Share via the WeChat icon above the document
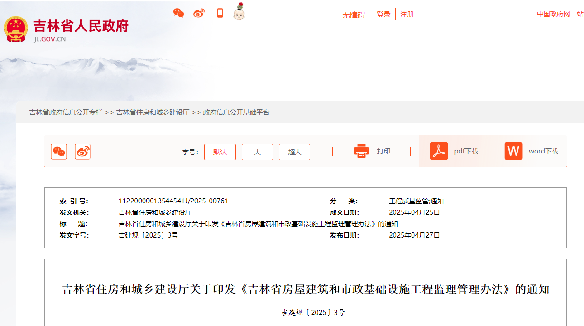The image size is (584, 326). point(58,152)
